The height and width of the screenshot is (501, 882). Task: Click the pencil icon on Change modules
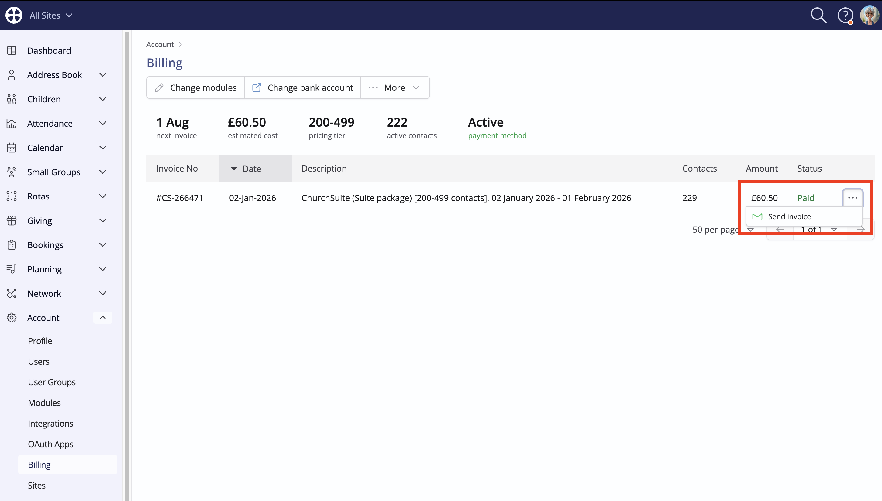pos(159,87)
